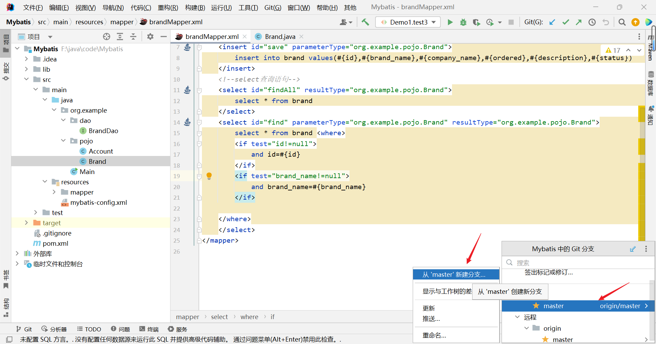The image size is (656, 344).
Task: Run Demo1.test3 with green play icon
Action: [450, 22]
